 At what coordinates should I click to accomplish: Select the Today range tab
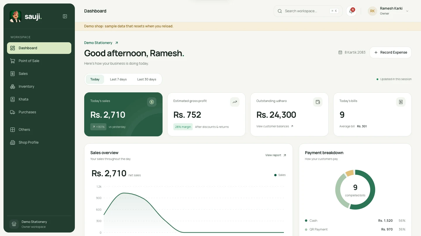click(95, 79)
